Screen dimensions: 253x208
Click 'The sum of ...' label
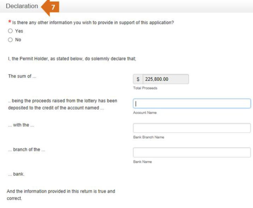(22, 76)
